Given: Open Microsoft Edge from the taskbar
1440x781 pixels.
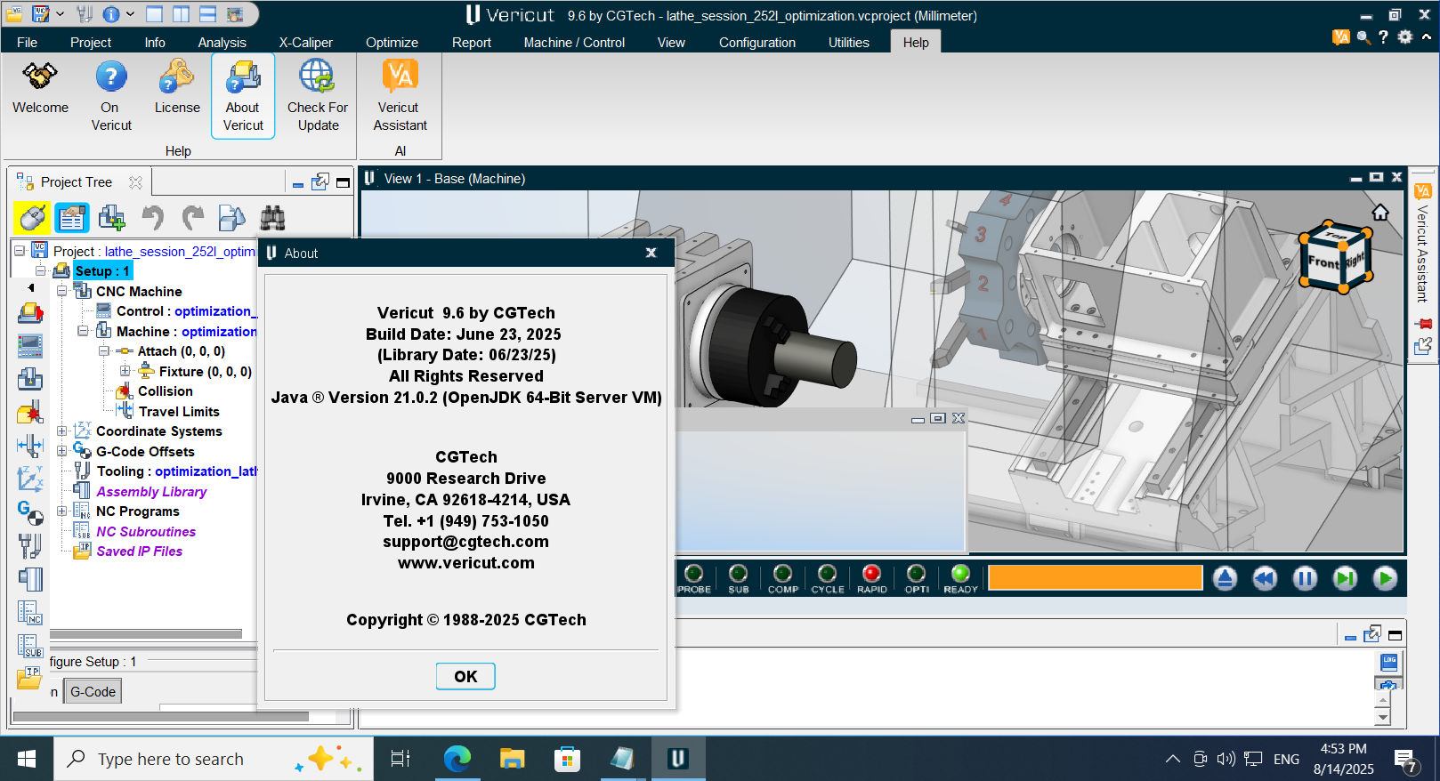Looking at the screenshot, I should 457,759.
